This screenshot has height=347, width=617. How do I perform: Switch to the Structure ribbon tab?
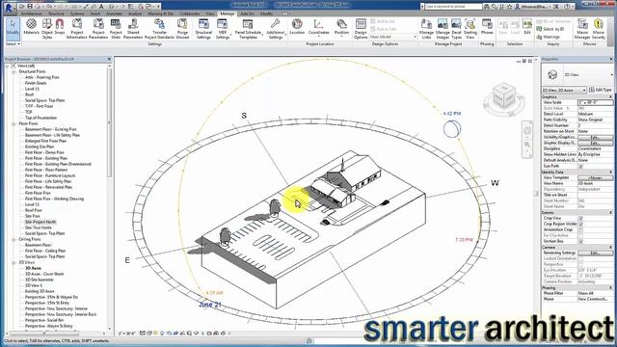[x=56, y=13]
